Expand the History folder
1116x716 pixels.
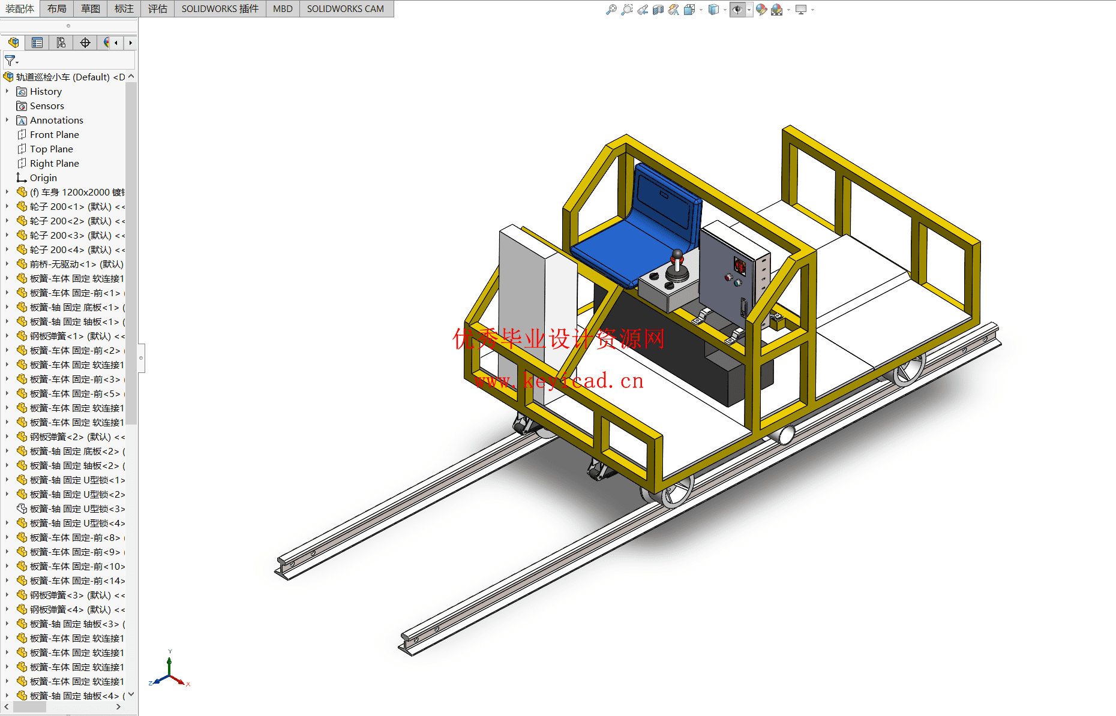tap(7, 91)
